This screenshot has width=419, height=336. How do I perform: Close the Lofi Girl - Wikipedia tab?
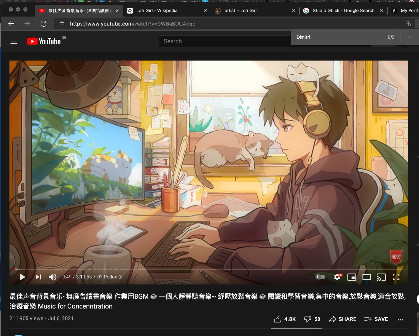(205, 11)
